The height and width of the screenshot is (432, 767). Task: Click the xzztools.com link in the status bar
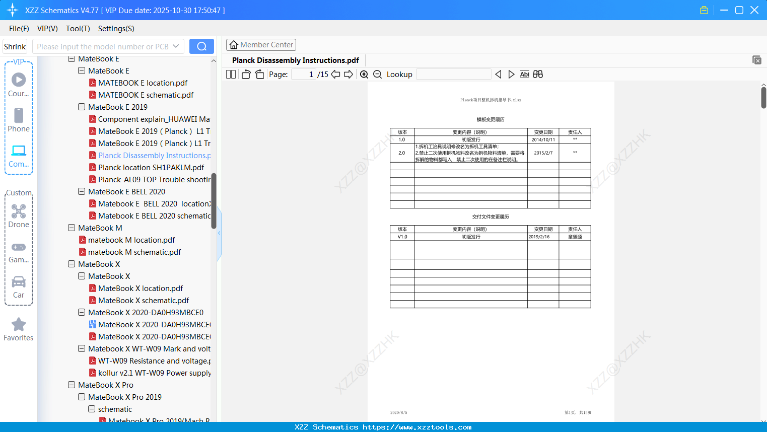point(417,427)
